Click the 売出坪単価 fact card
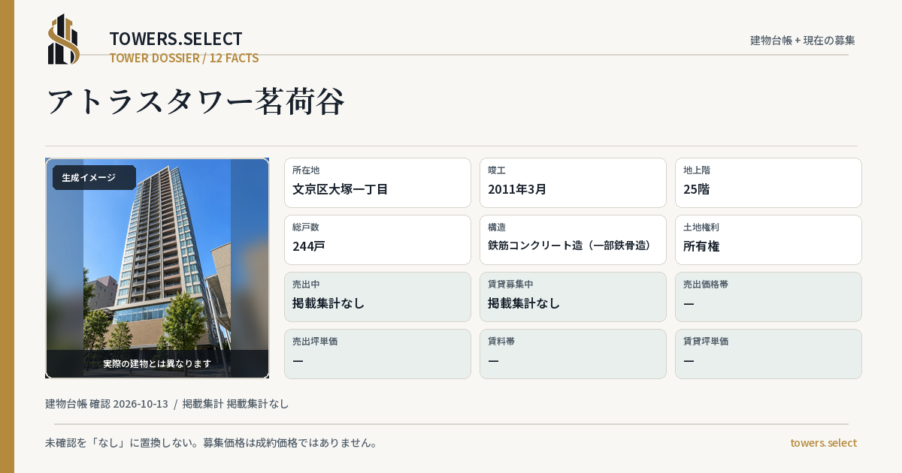The image size is (902, 473). coord(377,354)
